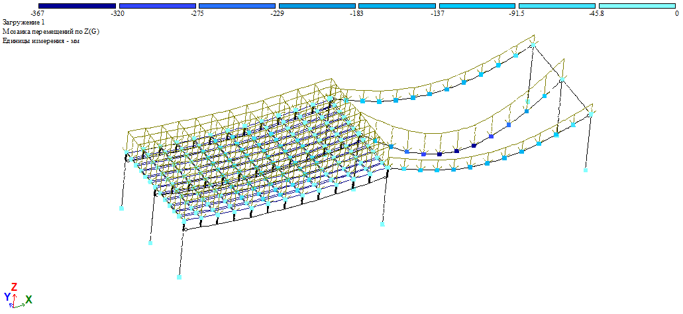Click the -320 legend value
The width and height of the screenshot is (683, 314).
coord(118,13)
